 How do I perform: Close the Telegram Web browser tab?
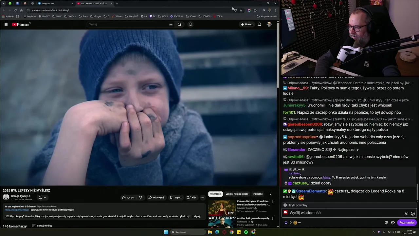(72, 3)
